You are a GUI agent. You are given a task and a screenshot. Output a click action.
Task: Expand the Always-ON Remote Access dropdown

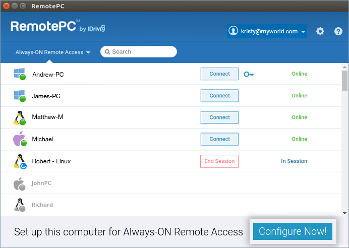[53, 52]
